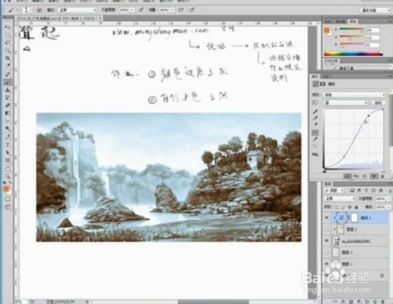Select the Quick Selection tool
Image resolution: width=393 pixels, height=304 pixels.
tap(8, 51)
